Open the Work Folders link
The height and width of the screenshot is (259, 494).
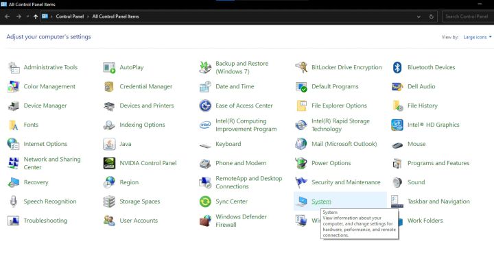click(x=425, y=221)
